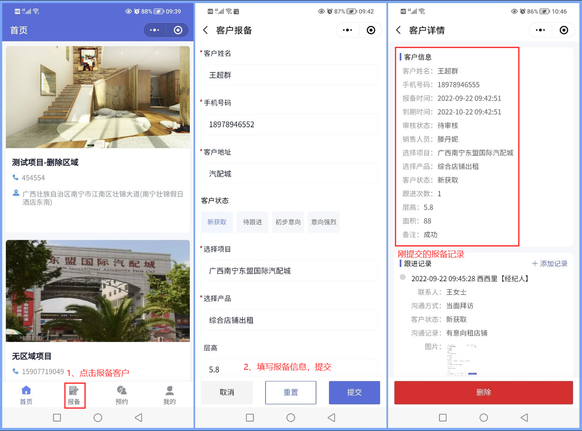Click the 添加记录 link

pyautogui.click(x=550, y=264)
